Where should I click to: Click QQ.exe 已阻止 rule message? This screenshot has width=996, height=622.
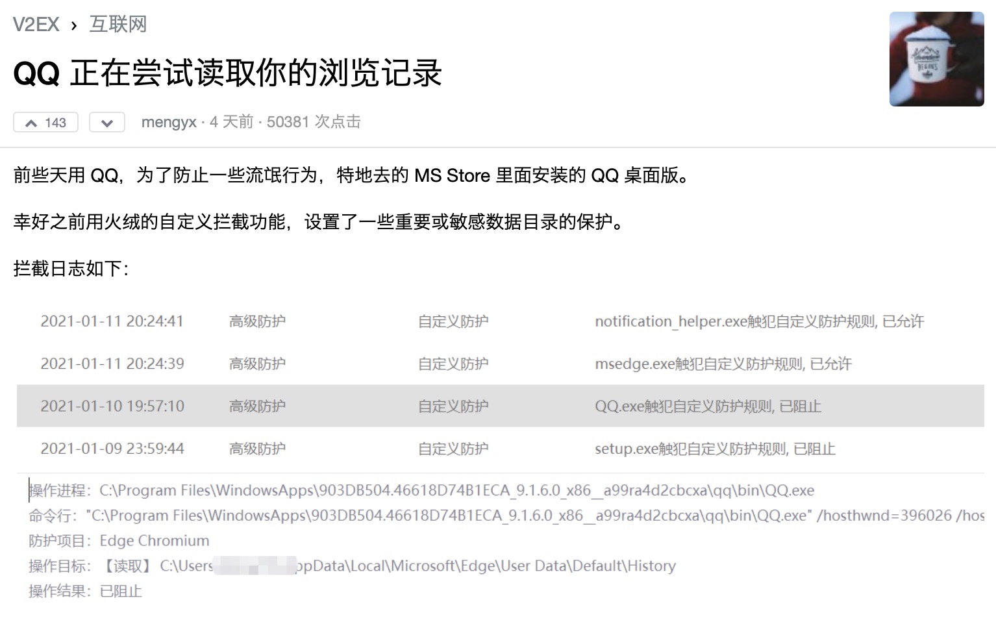pos(708,406)
